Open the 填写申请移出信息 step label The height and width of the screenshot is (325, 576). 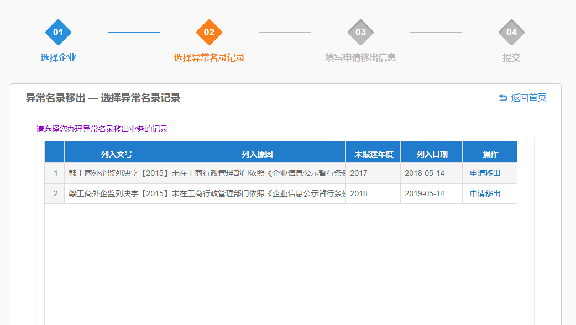(360, 57)
